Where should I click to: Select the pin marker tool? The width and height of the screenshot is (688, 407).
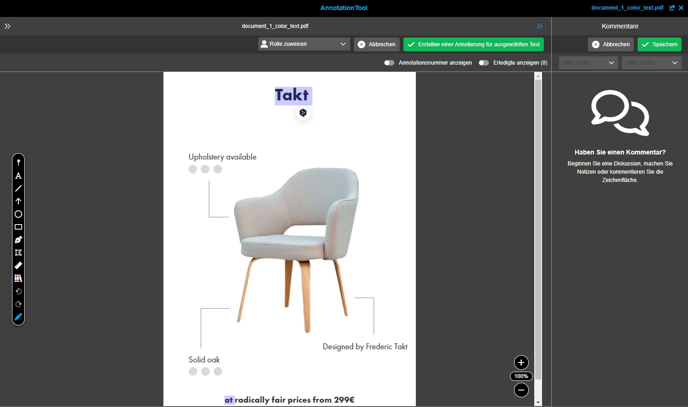[18, 163]
